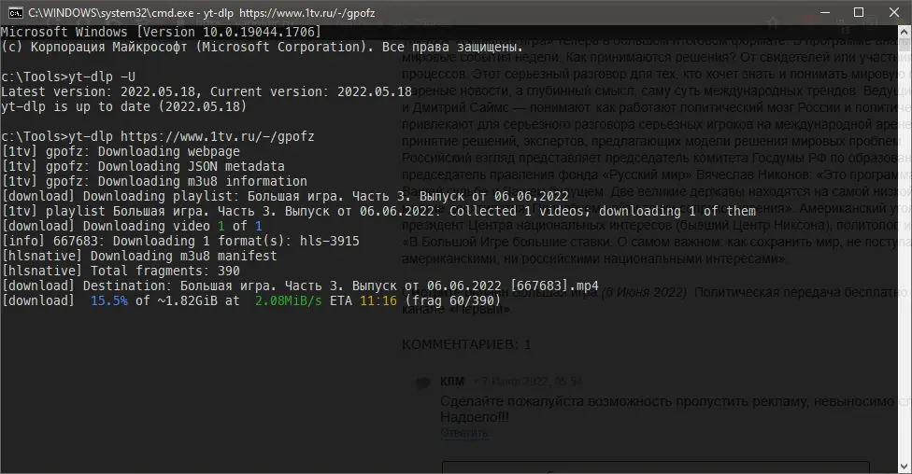Click the cmd window title bar text
Image resolution: width=912 pixels, height=474 pixels.
click(x=201, y=13)
